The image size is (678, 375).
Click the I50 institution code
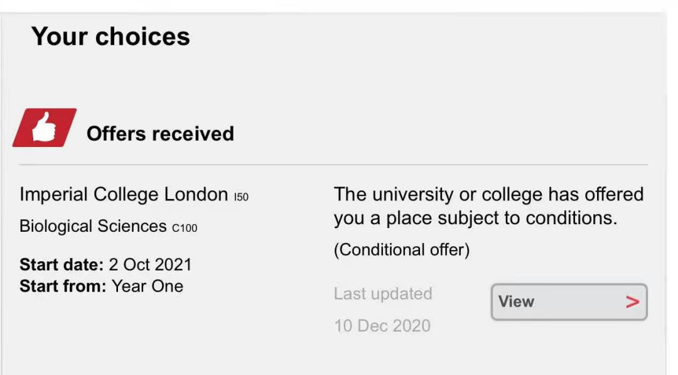pos(241,197)
